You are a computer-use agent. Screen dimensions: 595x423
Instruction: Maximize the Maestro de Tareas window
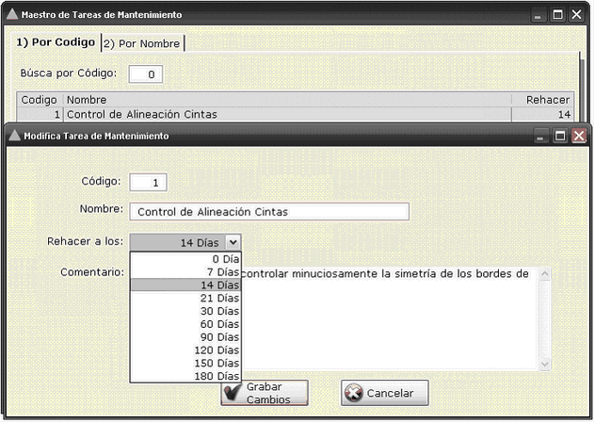click(x=557, y=15)
